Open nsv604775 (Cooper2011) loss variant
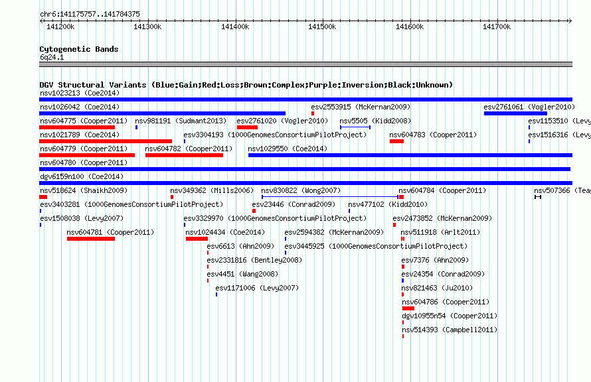Screen dimensions: 591x382 (x=84, y=121)
